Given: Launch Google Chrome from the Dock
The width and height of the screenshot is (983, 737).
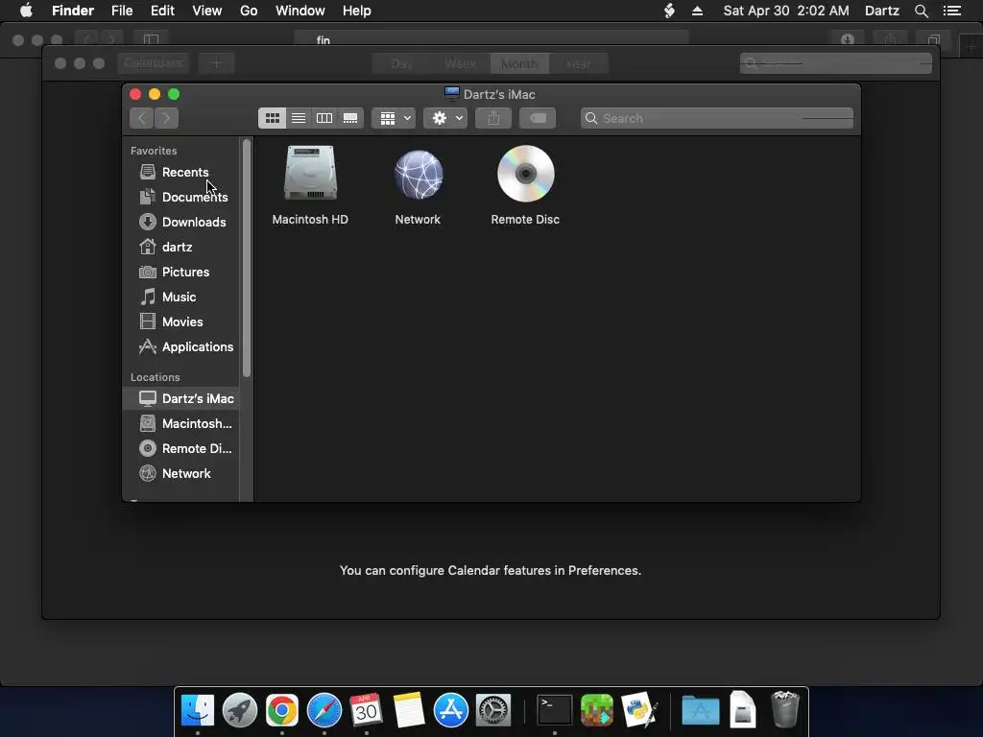Looking at the screenshot, I should pos(282,710).
